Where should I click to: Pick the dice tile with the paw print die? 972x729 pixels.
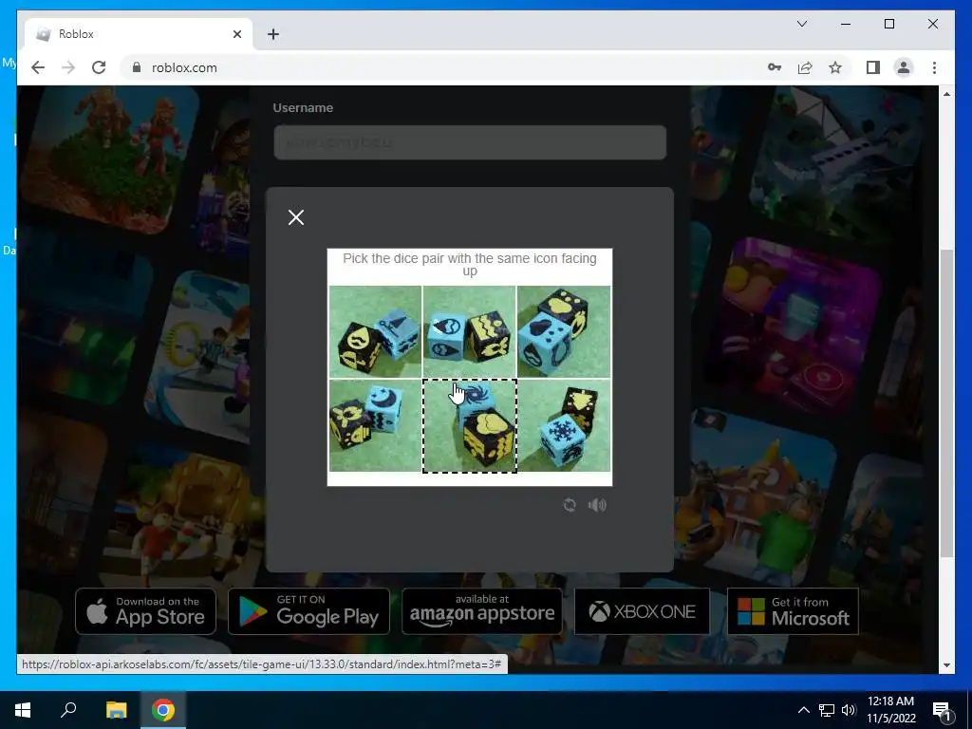(564, 331)
